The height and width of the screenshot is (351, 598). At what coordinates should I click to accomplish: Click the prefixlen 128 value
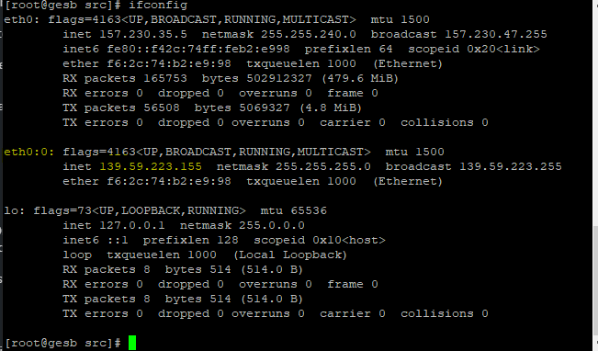pyautogui.click(x=228, y=240)
